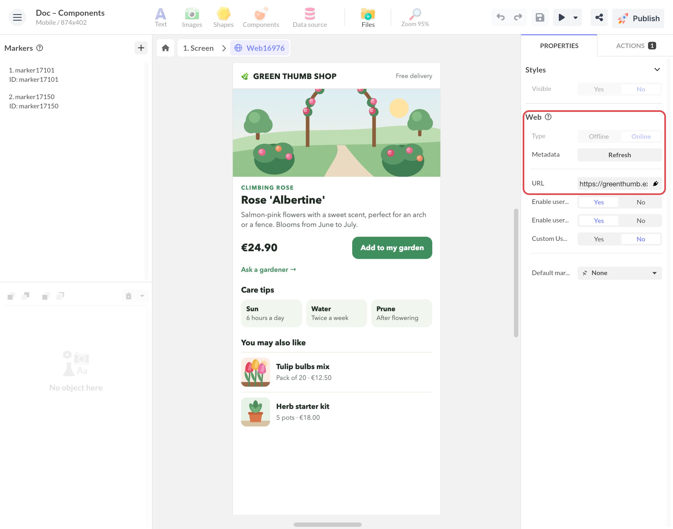Open the play options dropdown arrow

point(576,17)
